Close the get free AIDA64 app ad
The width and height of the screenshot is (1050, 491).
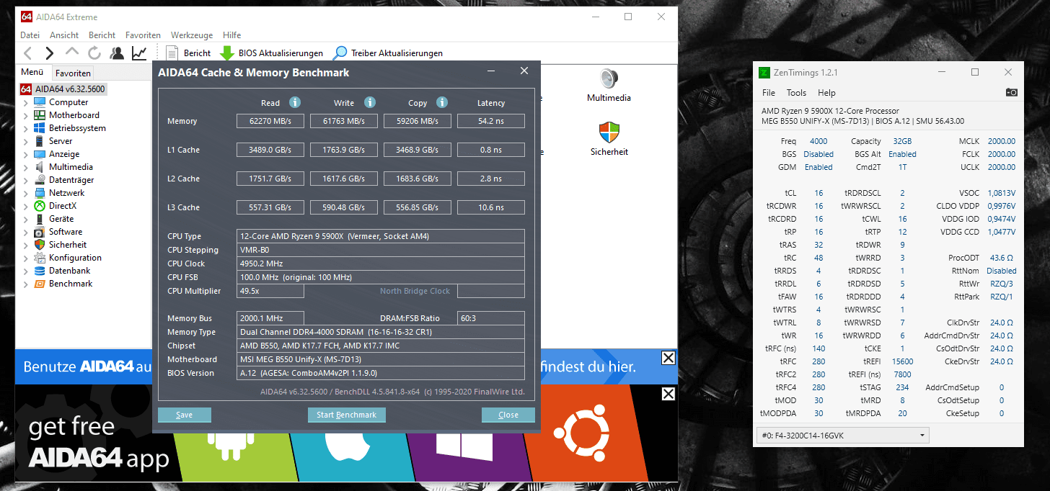coord(669,394)
